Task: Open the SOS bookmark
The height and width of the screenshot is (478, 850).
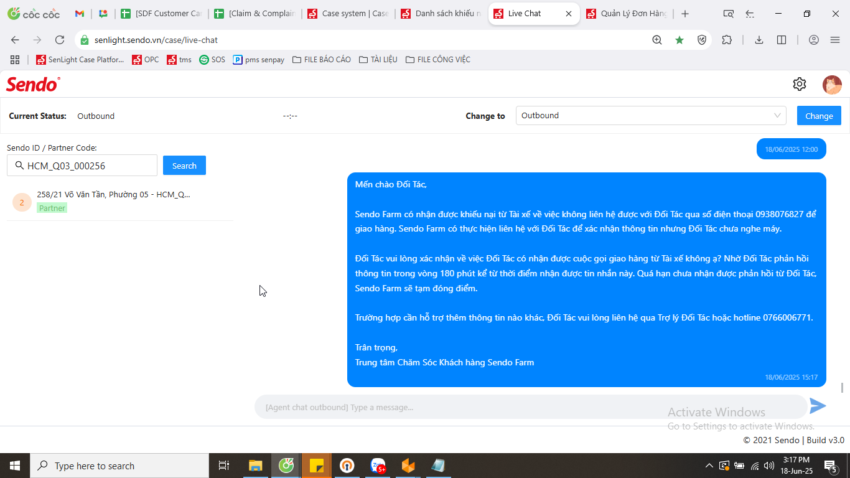Action: point(212,60)
